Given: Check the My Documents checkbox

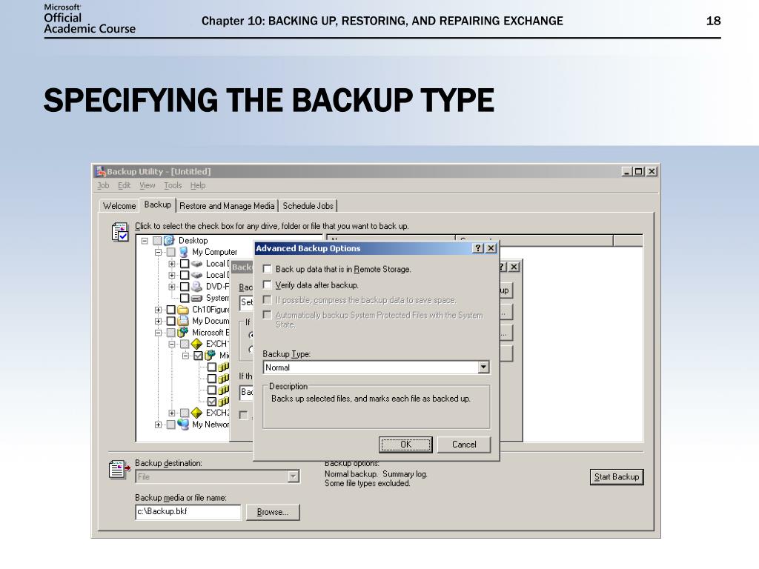Looking at the screenshot, I should tap(171, 322).
